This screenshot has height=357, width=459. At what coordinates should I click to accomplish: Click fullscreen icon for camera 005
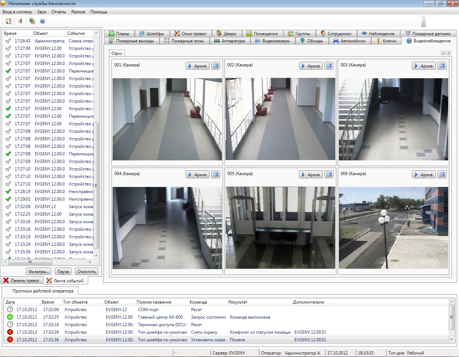coord(329,174)
